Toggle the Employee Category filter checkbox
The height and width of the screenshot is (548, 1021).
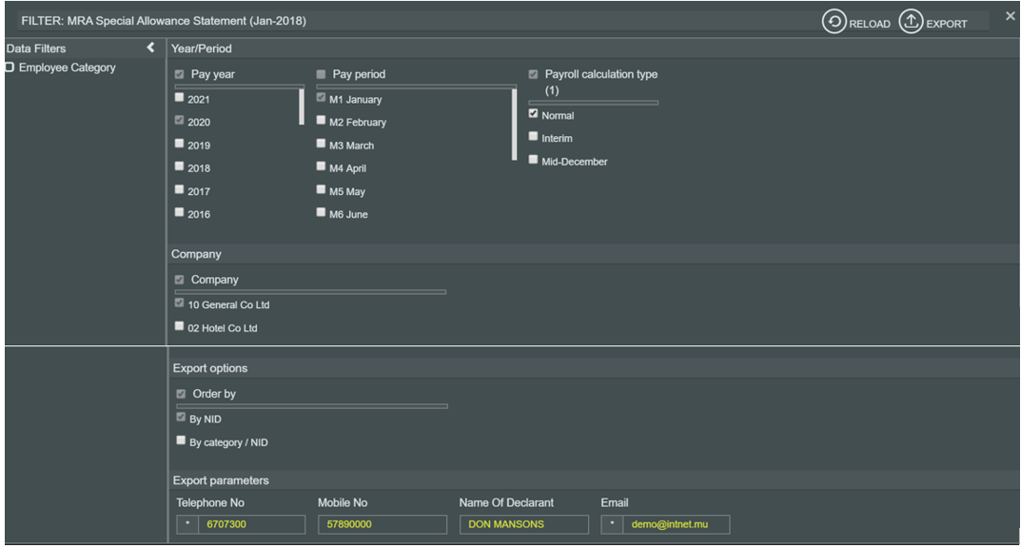click(x=10, y=68)
